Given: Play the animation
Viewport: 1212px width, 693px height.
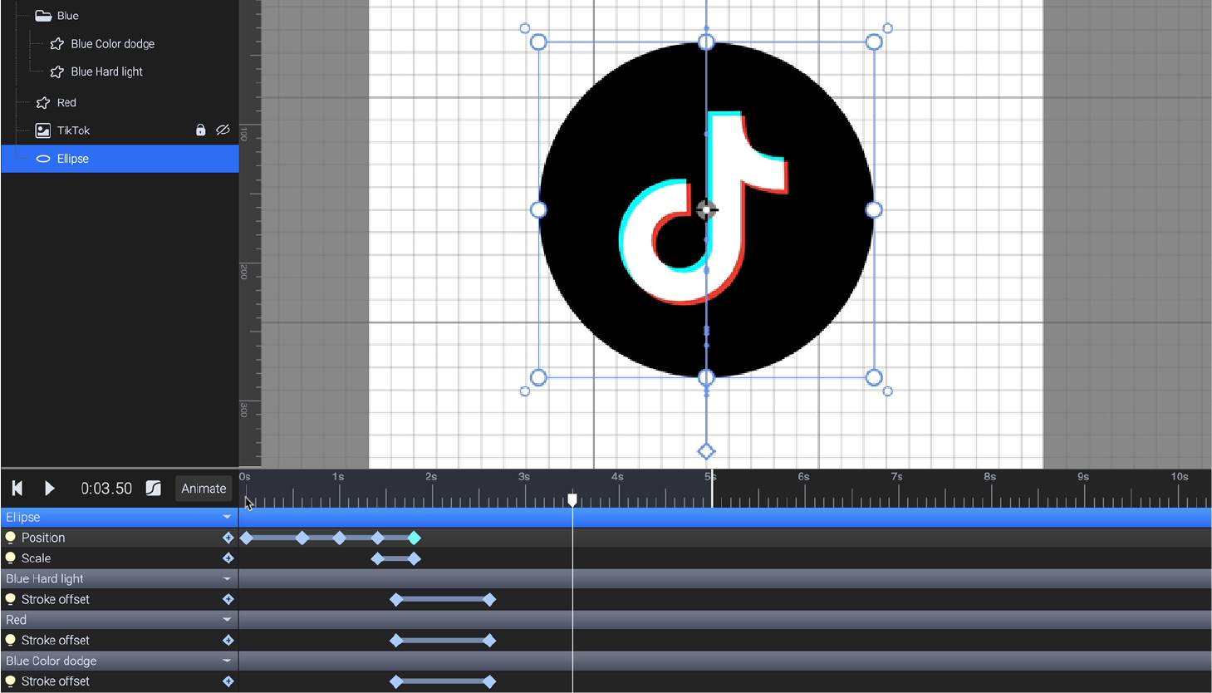Looking at the screenshot, I should point(50,489).
